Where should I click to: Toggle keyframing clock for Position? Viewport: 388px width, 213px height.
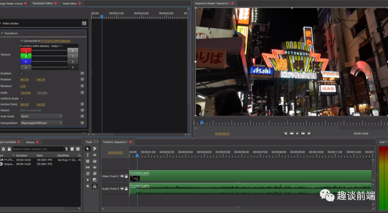82,79
